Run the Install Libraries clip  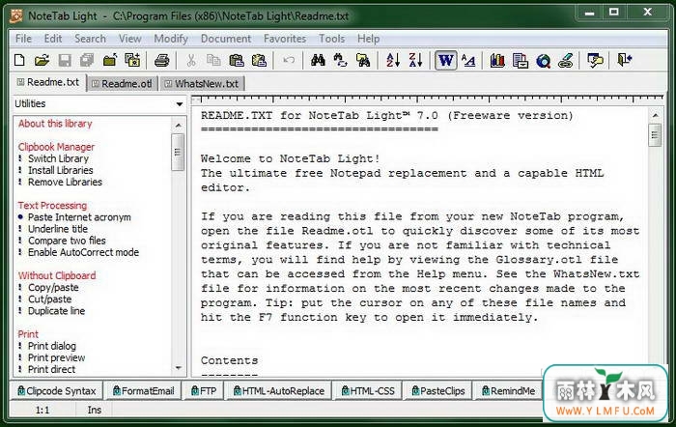[60, 170]
